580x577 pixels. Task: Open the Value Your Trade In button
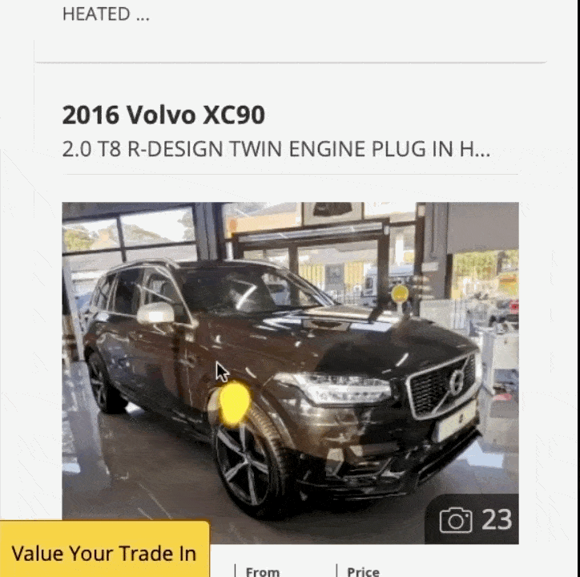105,549
